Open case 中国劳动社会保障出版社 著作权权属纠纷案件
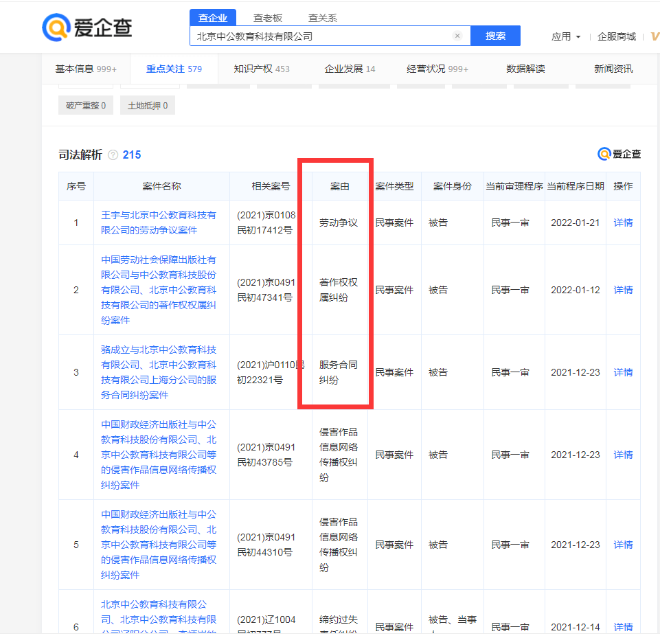Screen dimensions: 660x638 click(159, 290)
